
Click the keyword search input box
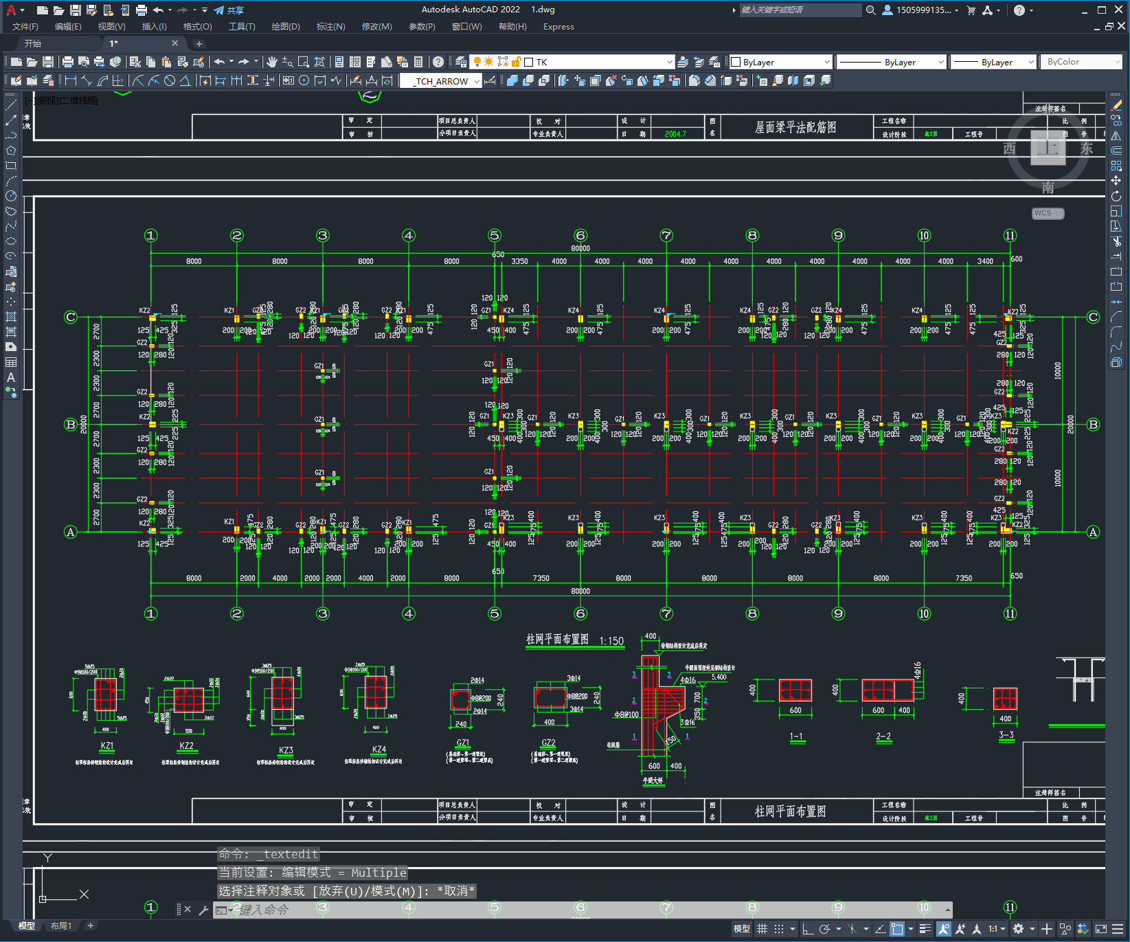click(800, 10)
